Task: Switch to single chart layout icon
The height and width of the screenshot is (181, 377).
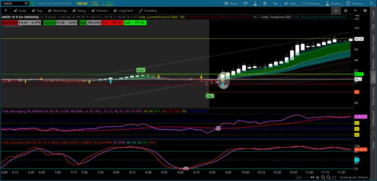Action: click(x=336, y=11)
